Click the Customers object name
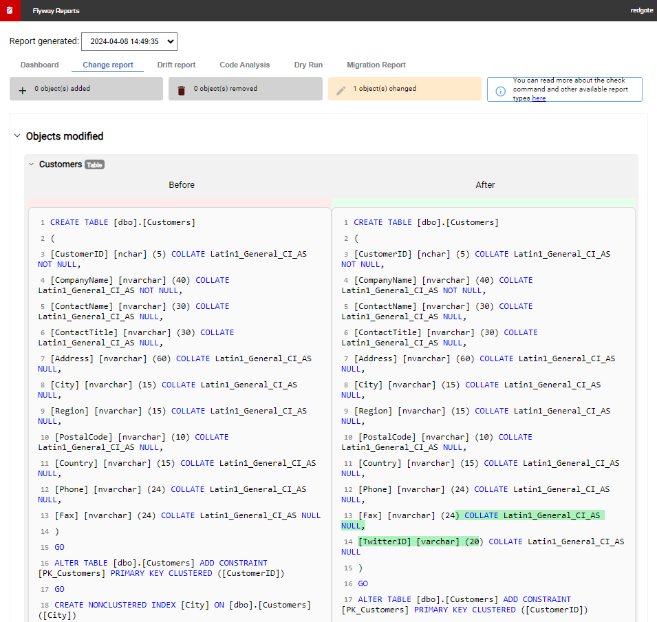 [61, 164]
